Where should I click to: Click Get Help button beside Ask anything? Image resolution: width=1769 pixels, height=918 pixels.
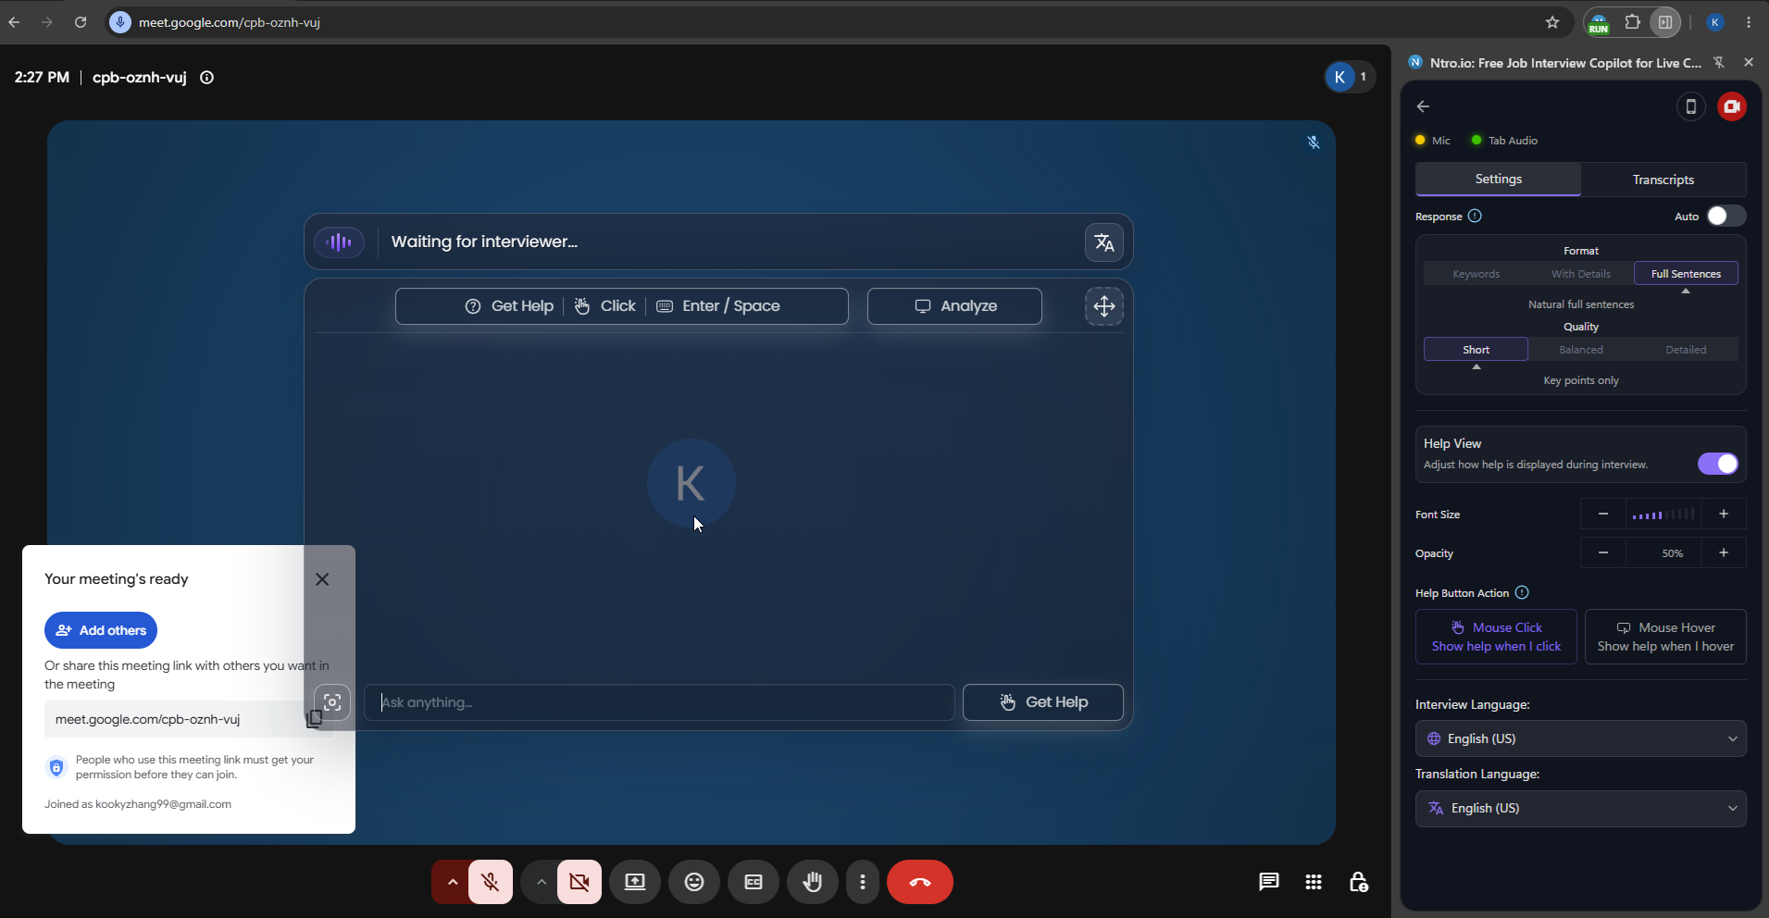tap(1043, 702)
